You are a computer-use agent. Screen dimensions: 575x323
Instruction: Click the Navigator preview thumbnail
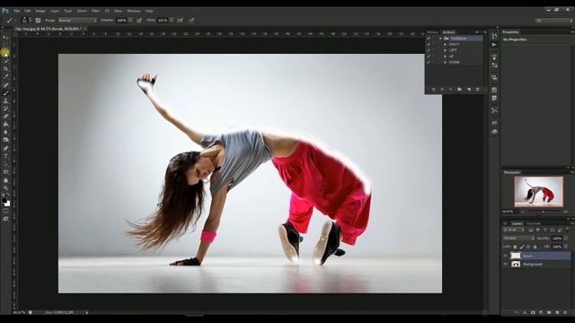click(538, 191)
